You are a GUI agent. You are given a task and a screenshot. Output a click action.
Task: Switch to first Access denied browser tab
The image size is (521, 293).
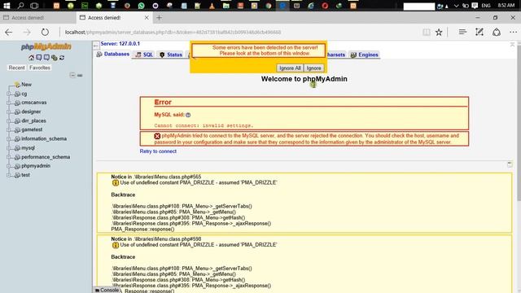point(38,18)
